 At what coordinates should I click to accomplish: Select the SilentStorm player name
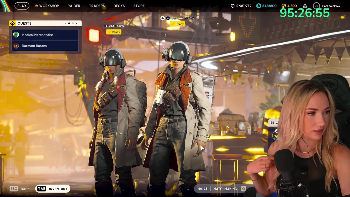(x=113, y=26)
